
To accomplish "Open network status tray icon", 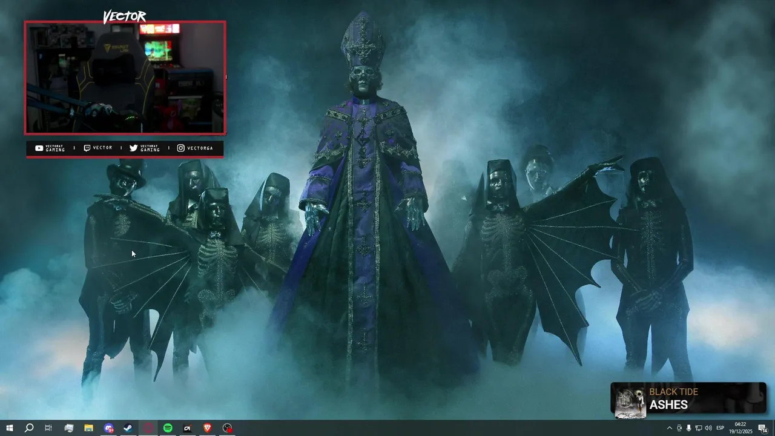I will (x=698, y=428).
